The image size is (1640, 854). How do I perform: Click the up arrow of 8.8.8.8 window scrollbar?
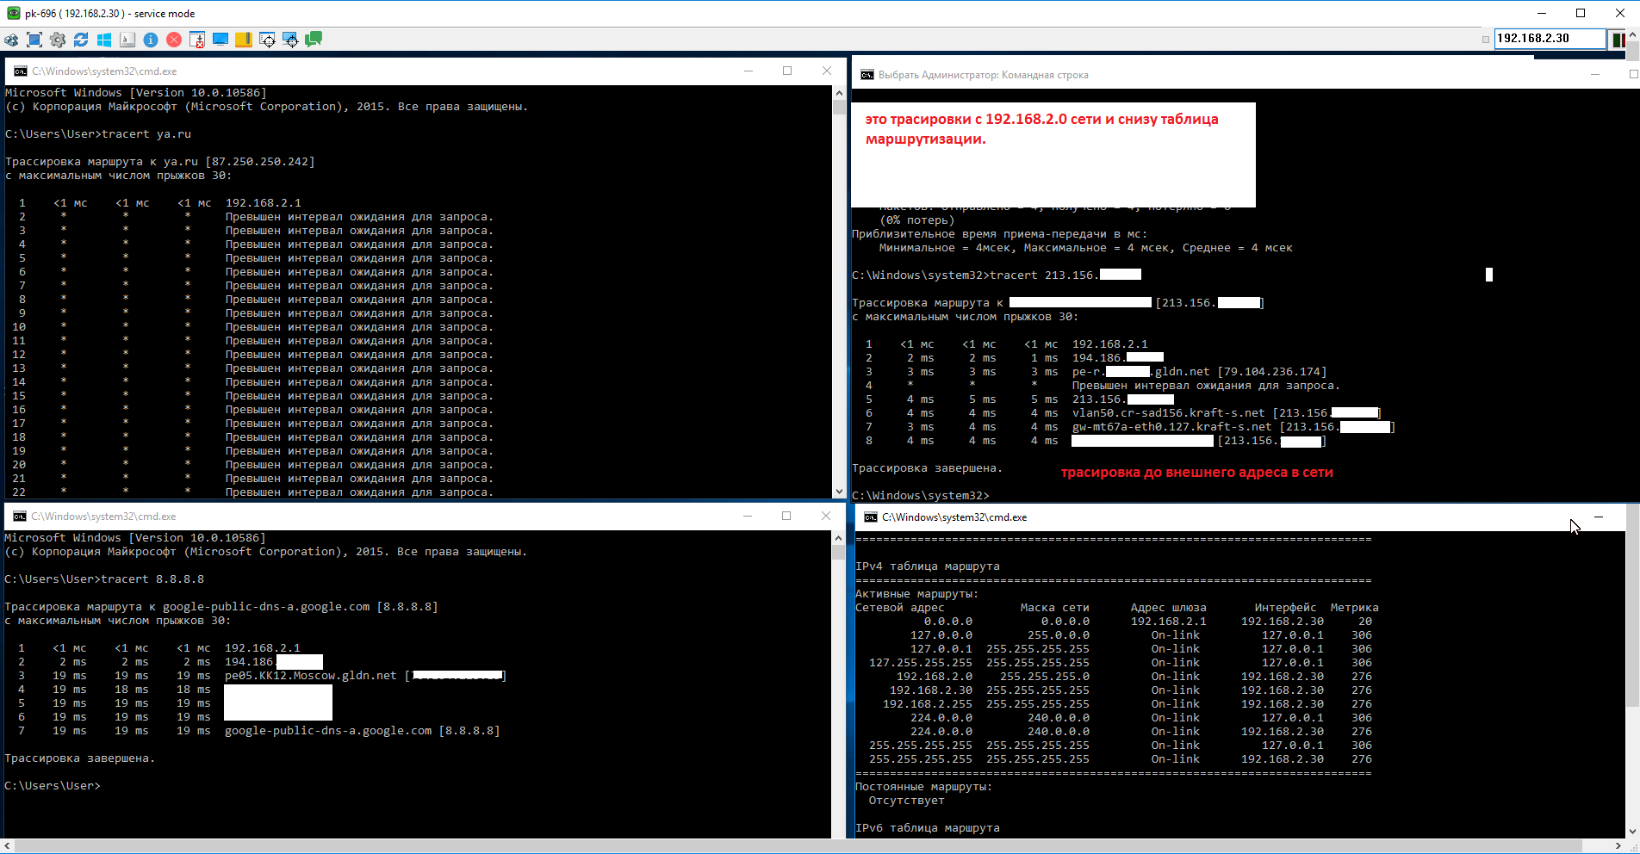click(x=838, y=537)
